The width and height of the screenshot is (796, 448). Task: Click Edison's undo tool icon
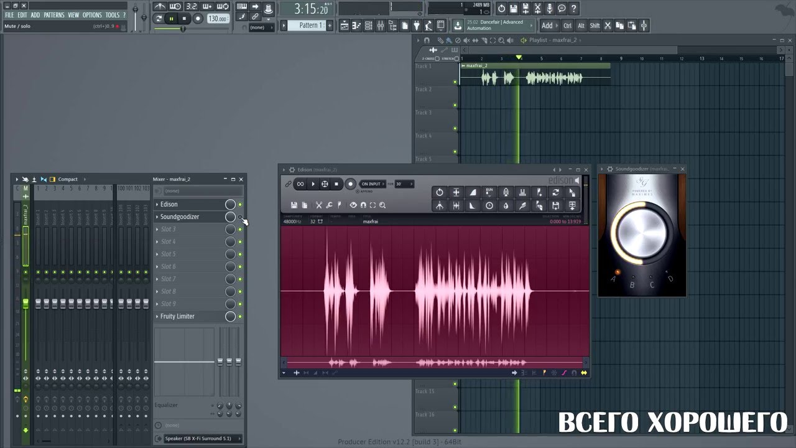point(440,193)
